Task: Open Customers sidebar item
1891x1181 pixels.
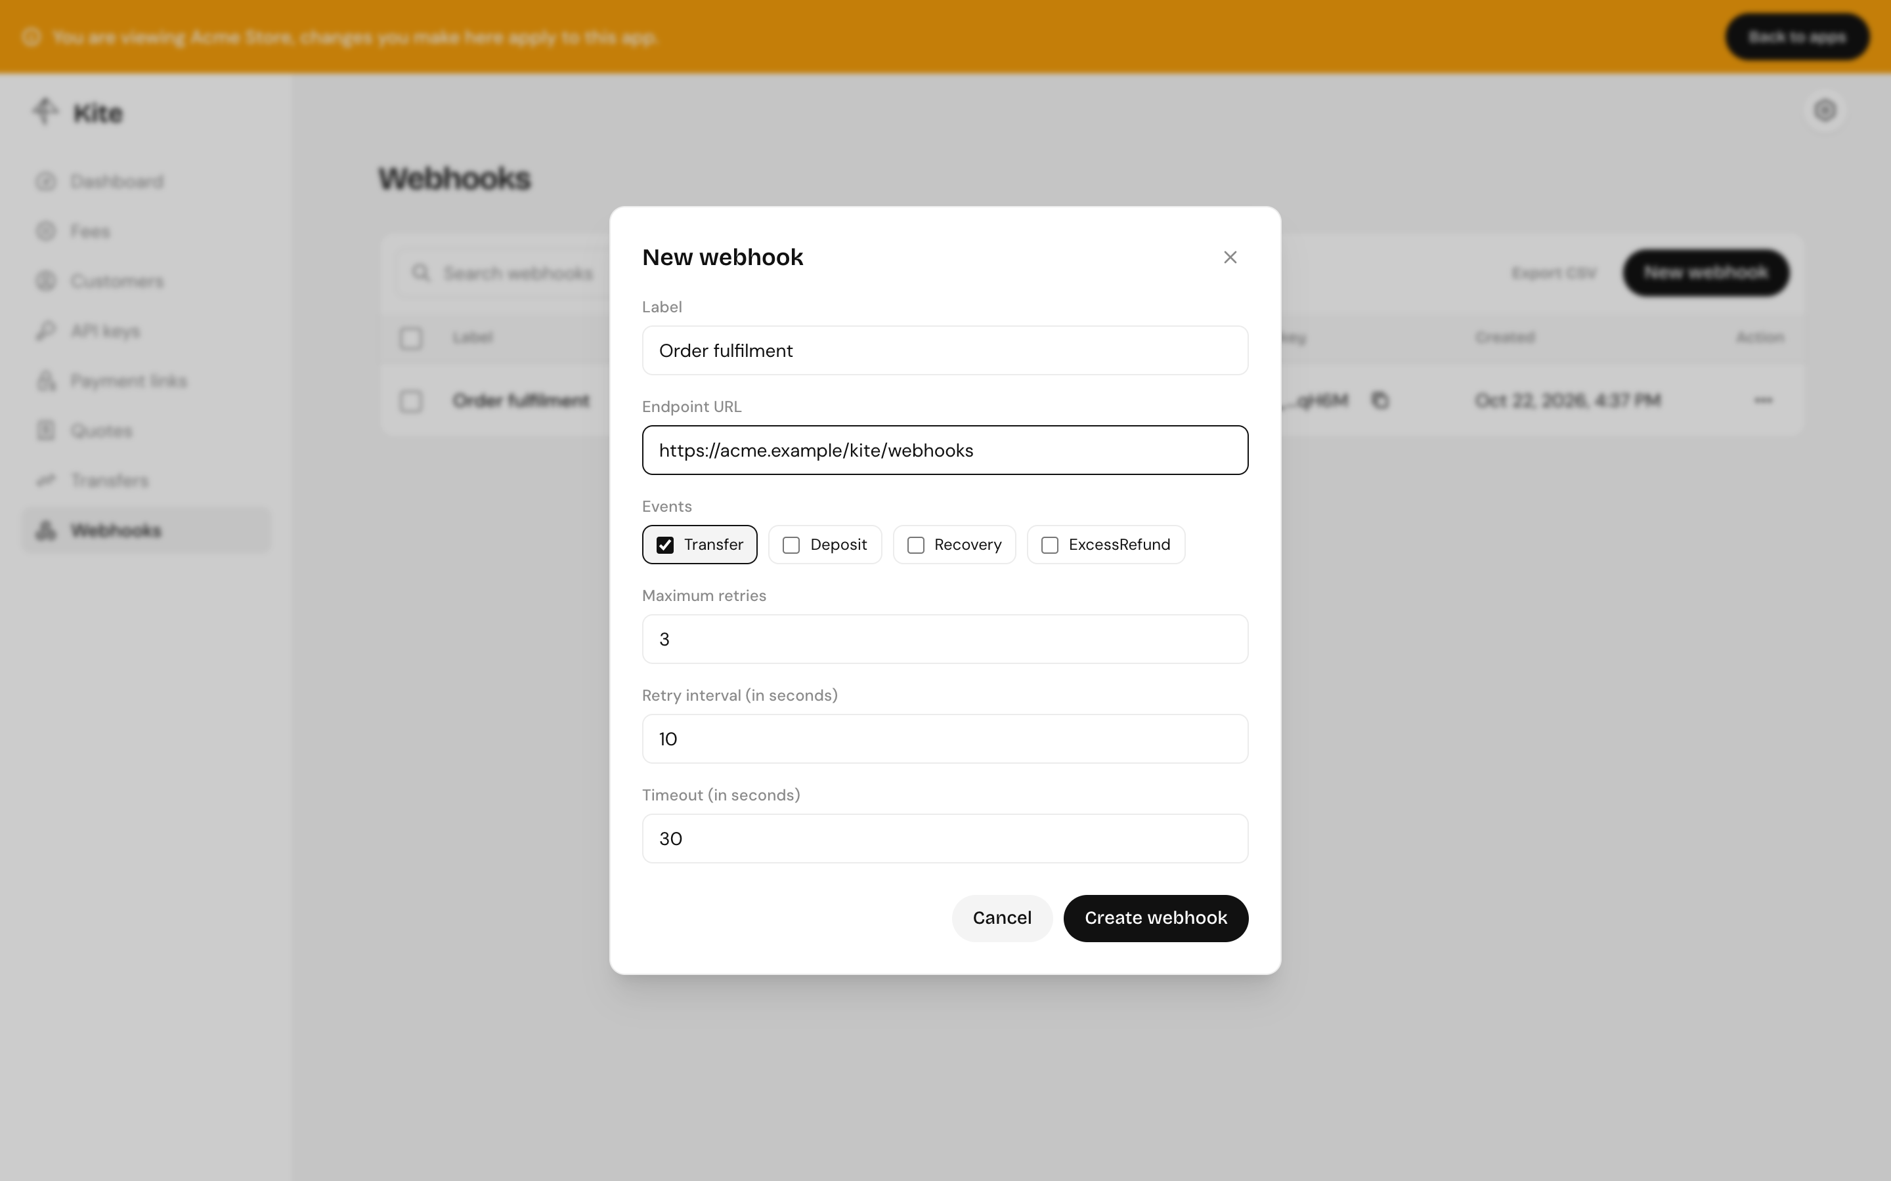Action: point(146,281)
